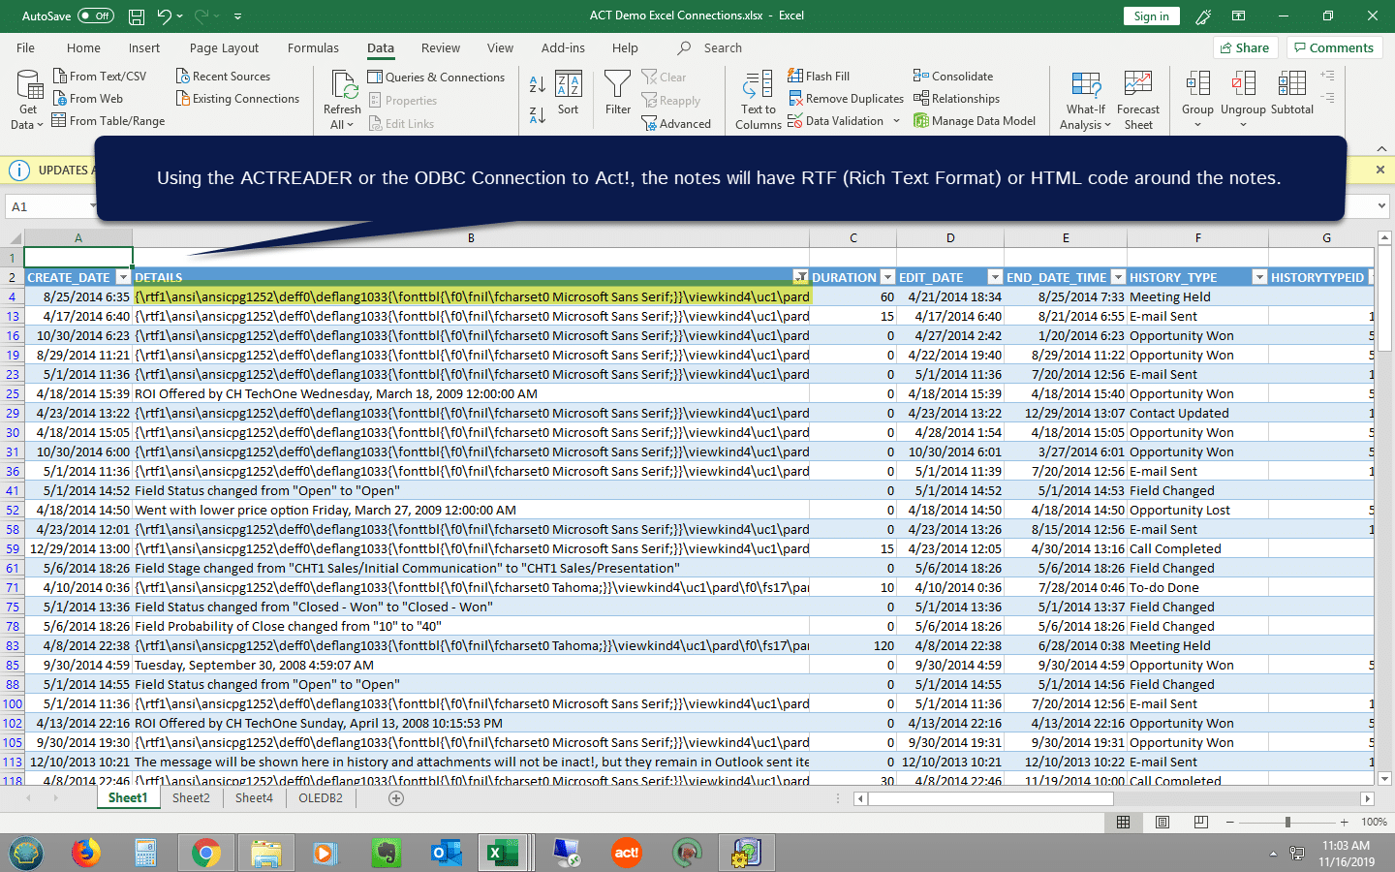1395x872 pixels.
Task: Switch to Page Layout view in status bar
Action: point(1162,823)
